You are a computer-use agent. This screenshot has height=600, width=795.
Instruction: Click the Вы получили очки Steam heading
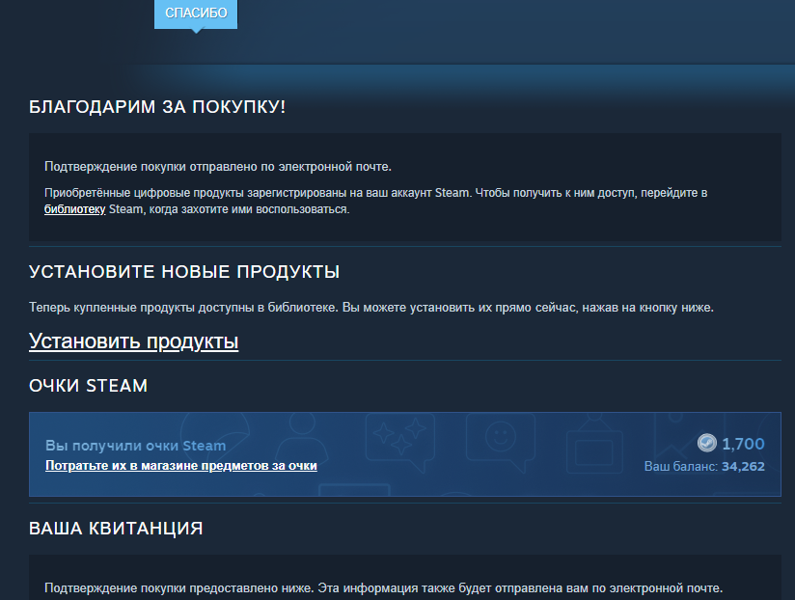click(135, 446)
